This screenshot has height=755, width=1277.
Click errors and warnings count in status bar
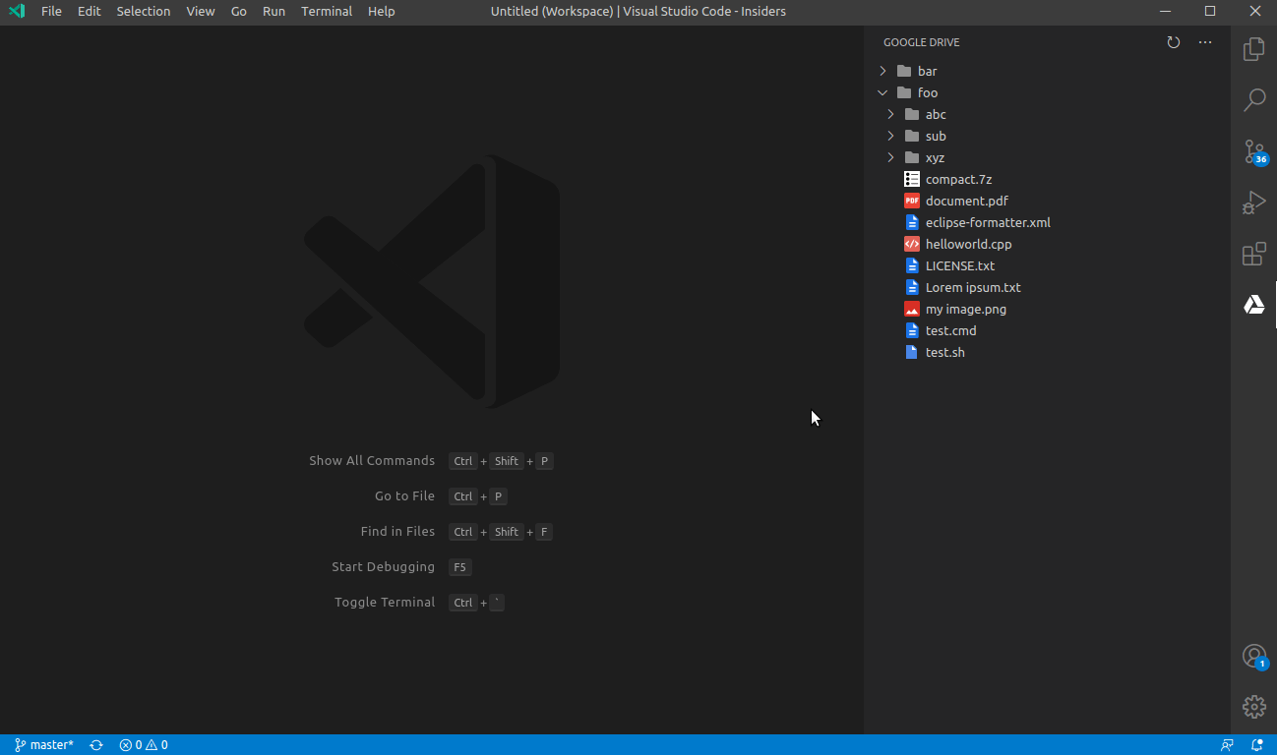click(x=144, y=745)
